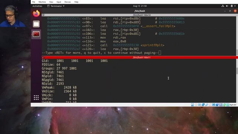Click the /bin/bash window title
This screenshot has height=134, width=238.
(140, 11)
